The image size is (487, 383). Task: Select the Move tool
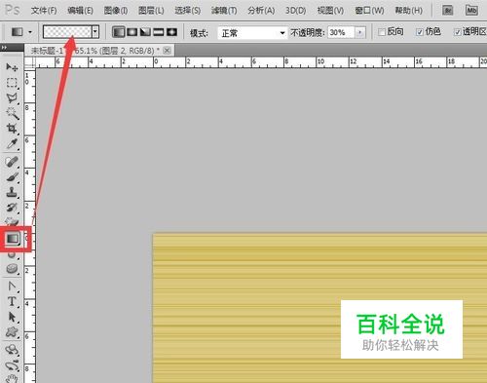coord(12,67)
